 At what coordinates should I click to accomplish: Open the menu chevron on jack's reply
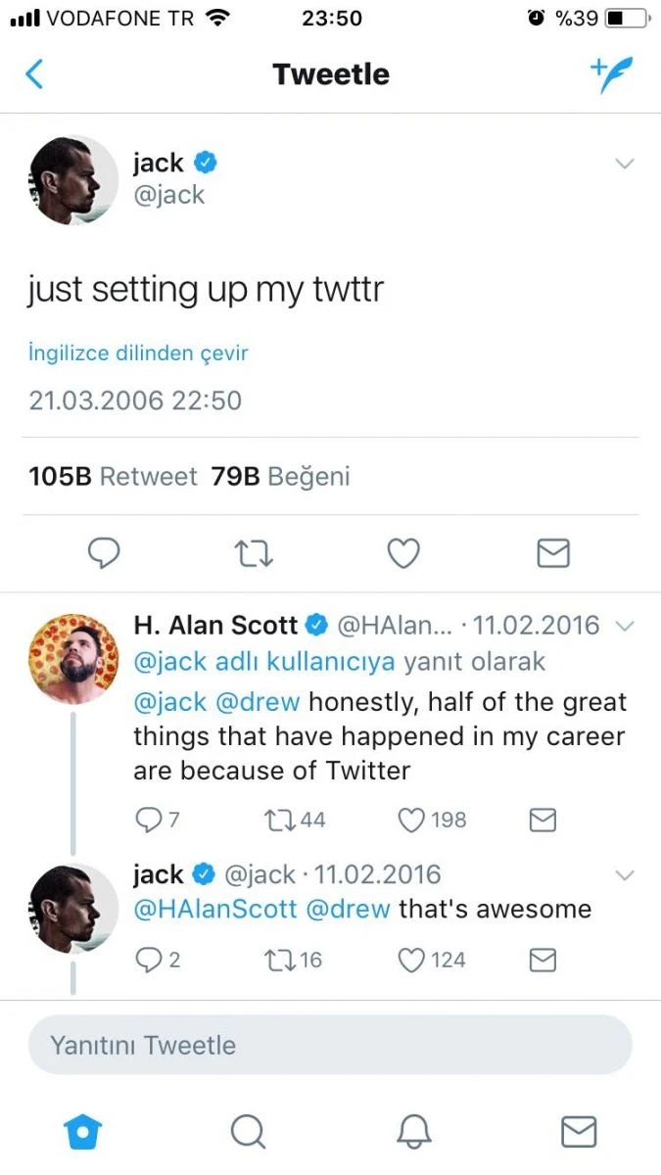(x=625, y=874)
